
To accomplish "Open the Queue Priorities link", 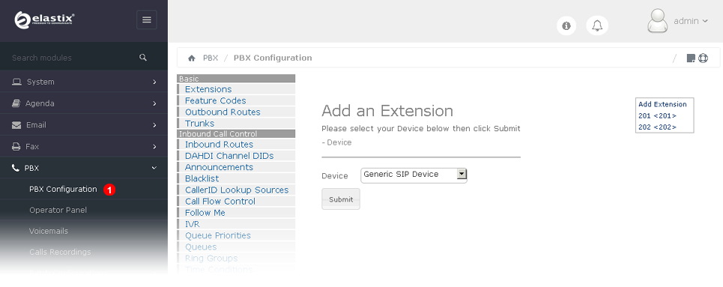I will click(217, 235).
